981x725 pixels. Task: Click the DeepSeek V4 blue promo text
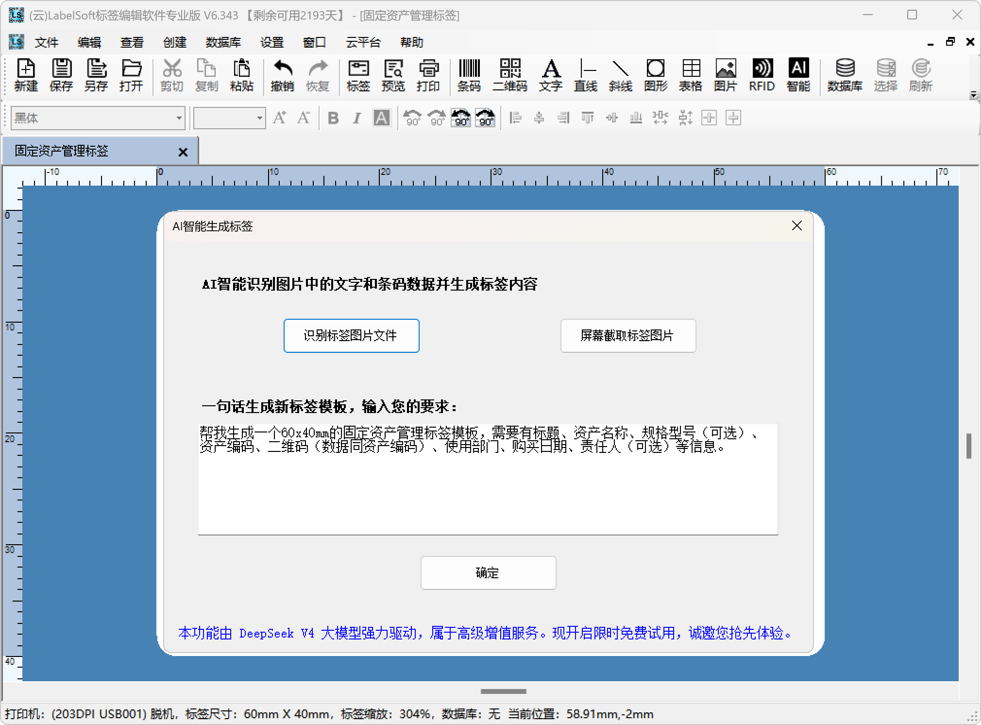486,633
